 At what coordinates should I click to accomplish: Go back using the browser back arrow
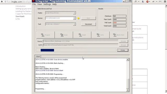click(2, 2)
